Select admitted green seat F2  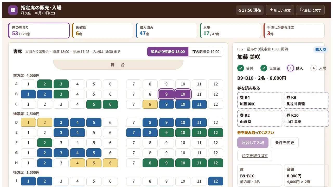pyautogui.click(x=45, y=143)
